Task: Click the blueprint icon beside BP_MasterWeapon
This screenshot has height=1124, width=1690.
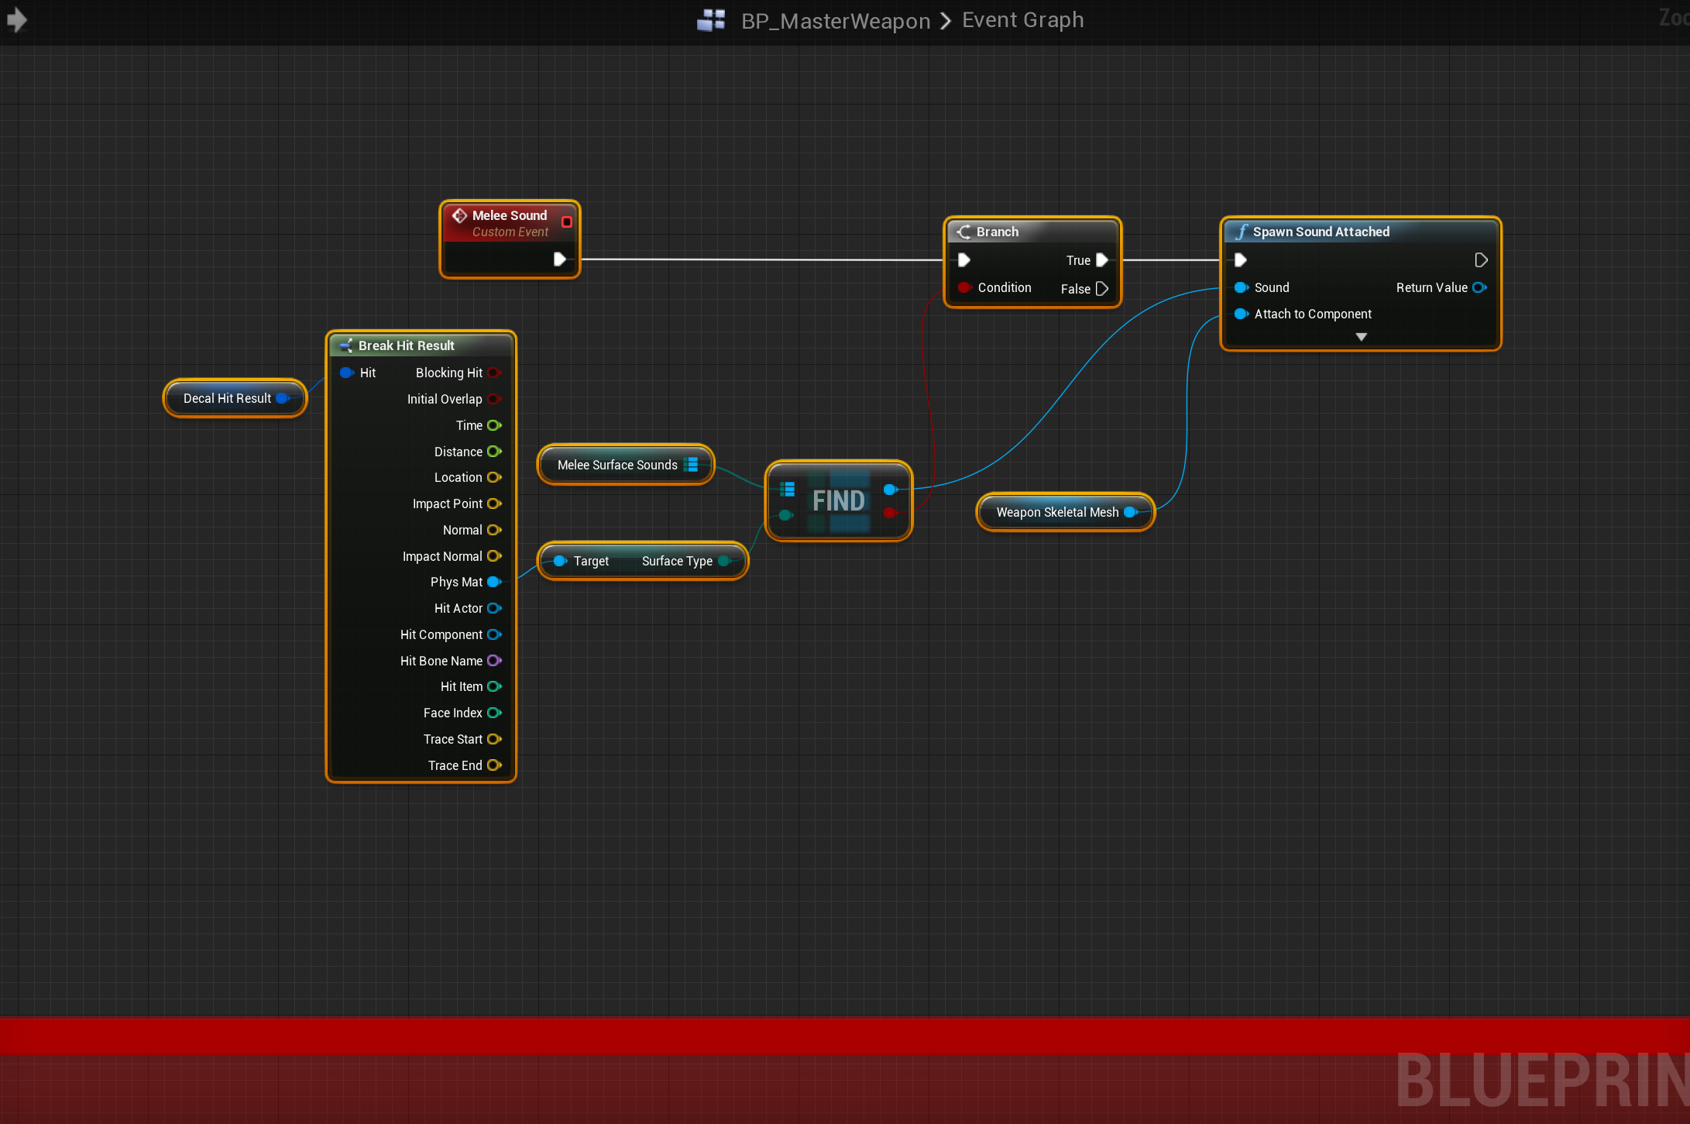Action: click(711, 20)
